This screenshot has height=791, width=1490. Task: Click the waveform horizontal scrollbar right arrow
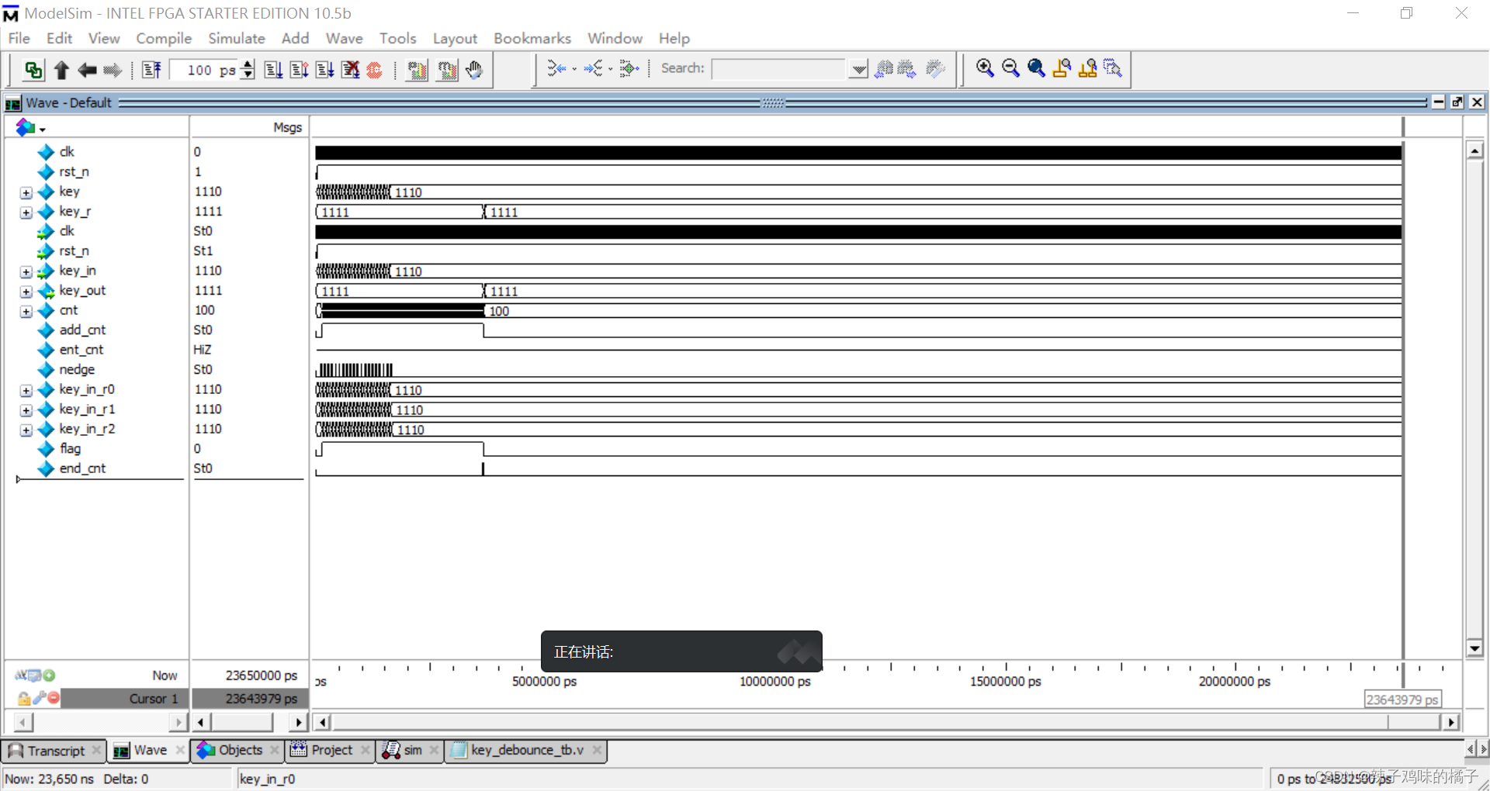(x=1450, y=722)
